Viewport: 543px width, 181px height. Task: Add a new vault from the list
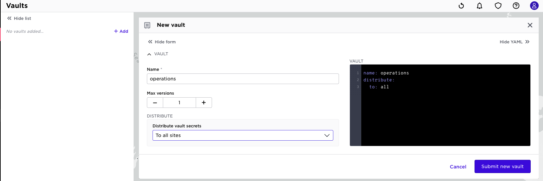[121, 31]
